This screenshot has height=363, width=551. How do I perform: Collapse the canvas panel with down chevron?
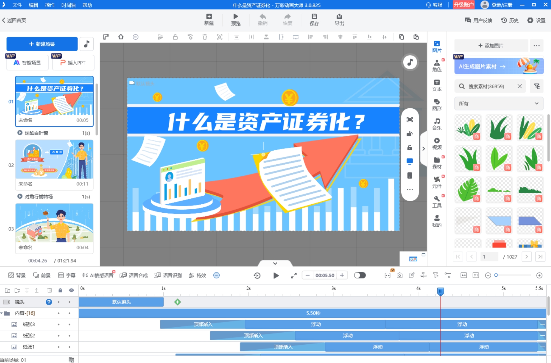coord(275,263)
